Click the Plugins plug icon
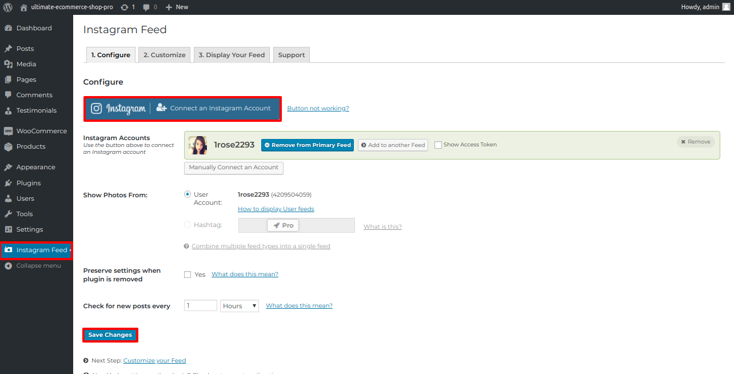Viewport: 734px width, 374px height. point(8,183)
